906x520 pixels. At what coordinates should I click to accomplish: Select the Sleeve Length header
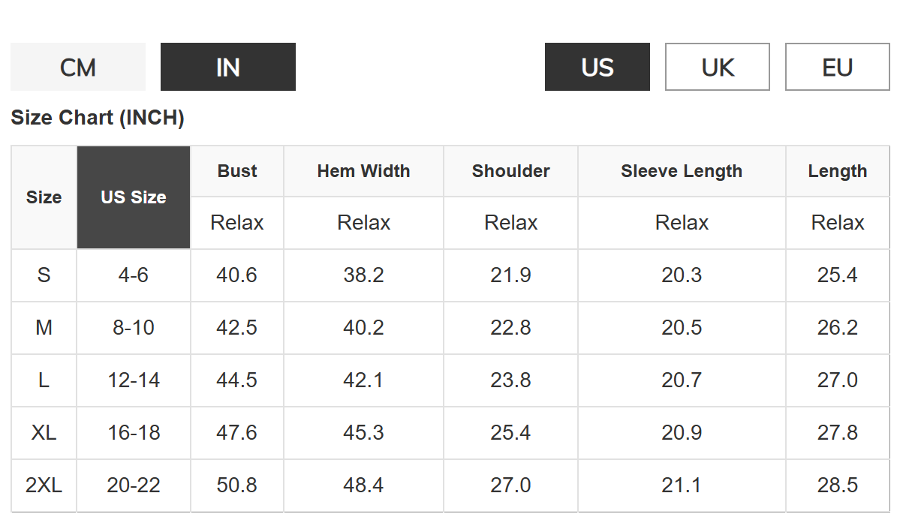(682, 171)
